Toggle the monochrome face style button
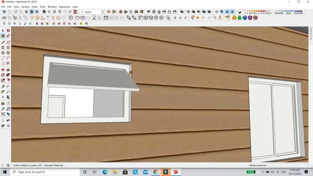The image size is (313, 176). (x=37, y=12)
